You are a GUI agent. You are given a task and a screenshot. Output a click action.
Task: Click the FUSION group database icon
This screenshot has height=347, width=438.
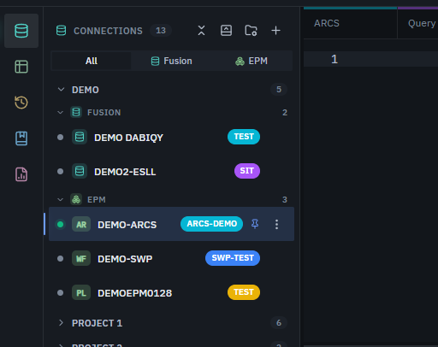76,112
